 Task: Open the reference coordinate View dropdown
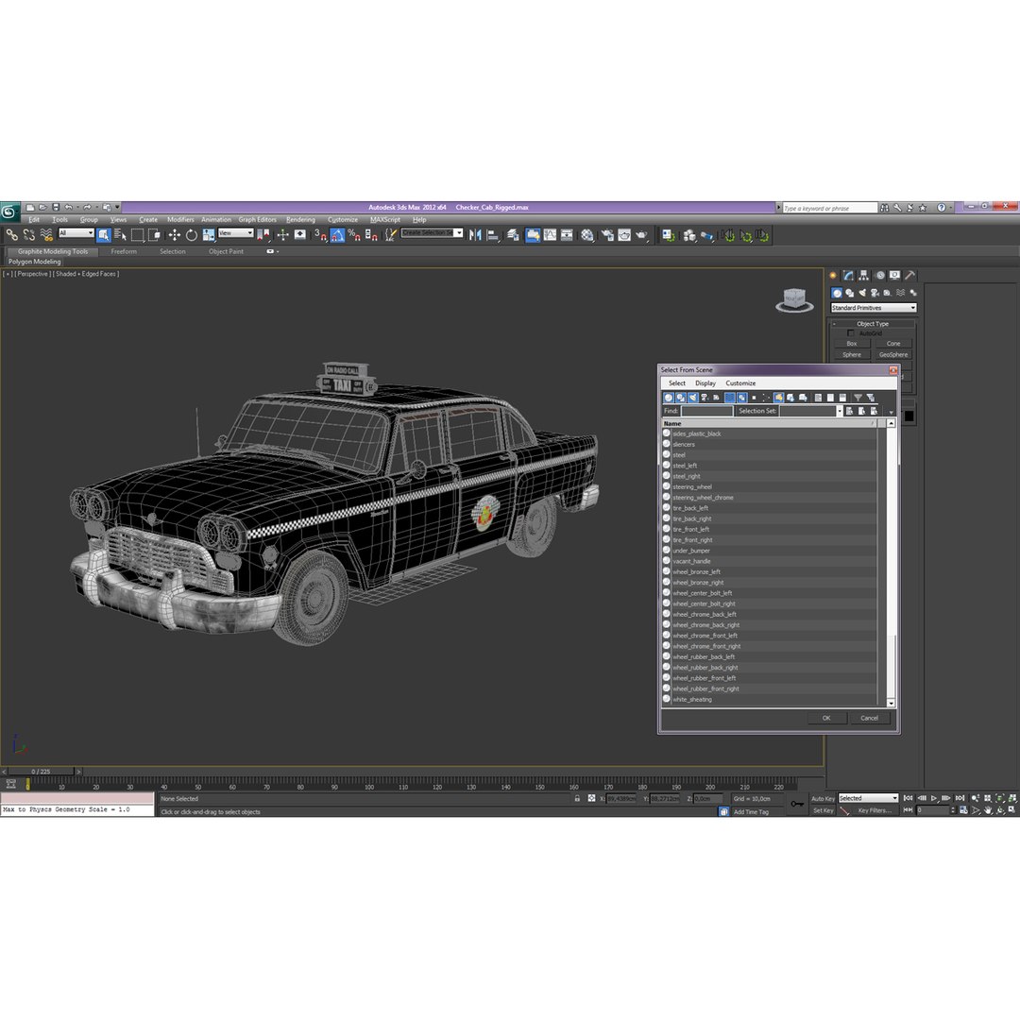tap(235, 233)
